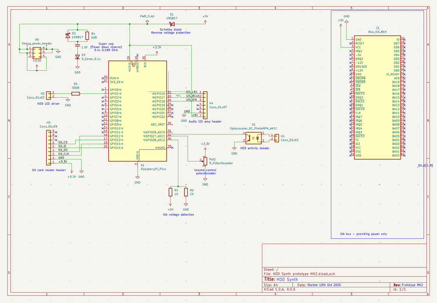
Task: Select the D1 Schottky diode symbol
Action: coord(172,24)
